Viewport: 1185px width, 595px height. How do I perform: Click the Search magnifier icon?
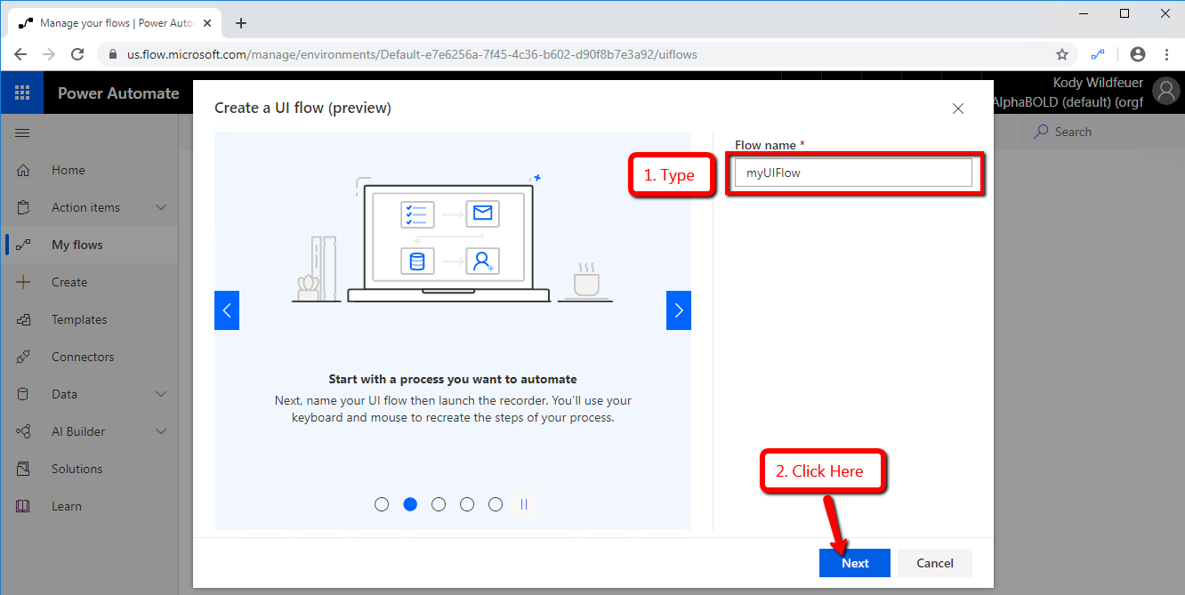pos(1042,132)
